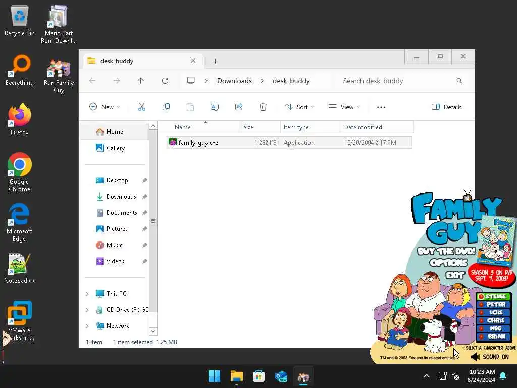Click chevron before desk_buddy in address bar
This screenshot has height=388, width=517.
click(262, 81)
